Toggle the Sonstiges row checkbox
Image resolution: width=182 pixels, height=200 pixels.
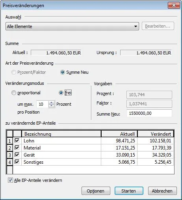coord(17,162)
